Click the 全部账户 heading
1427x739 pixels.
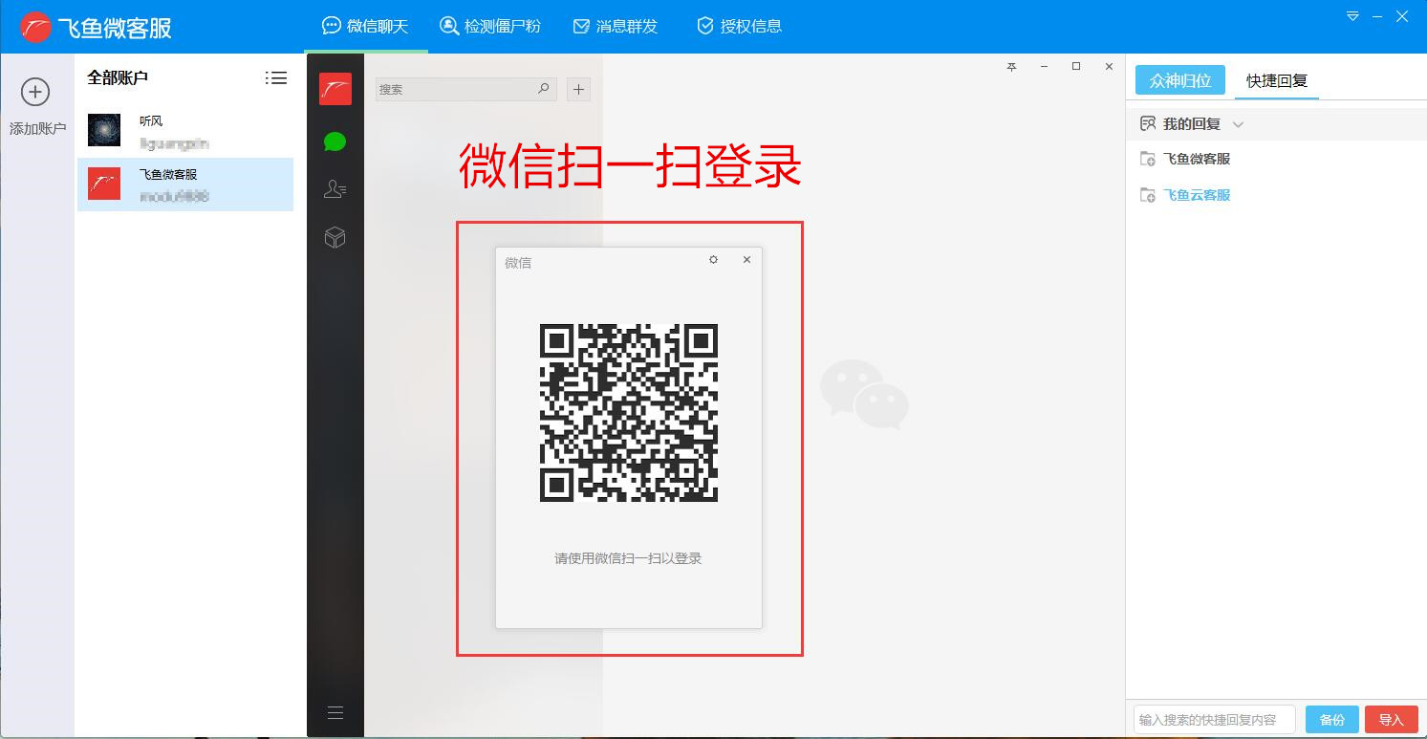coord(118,78)
